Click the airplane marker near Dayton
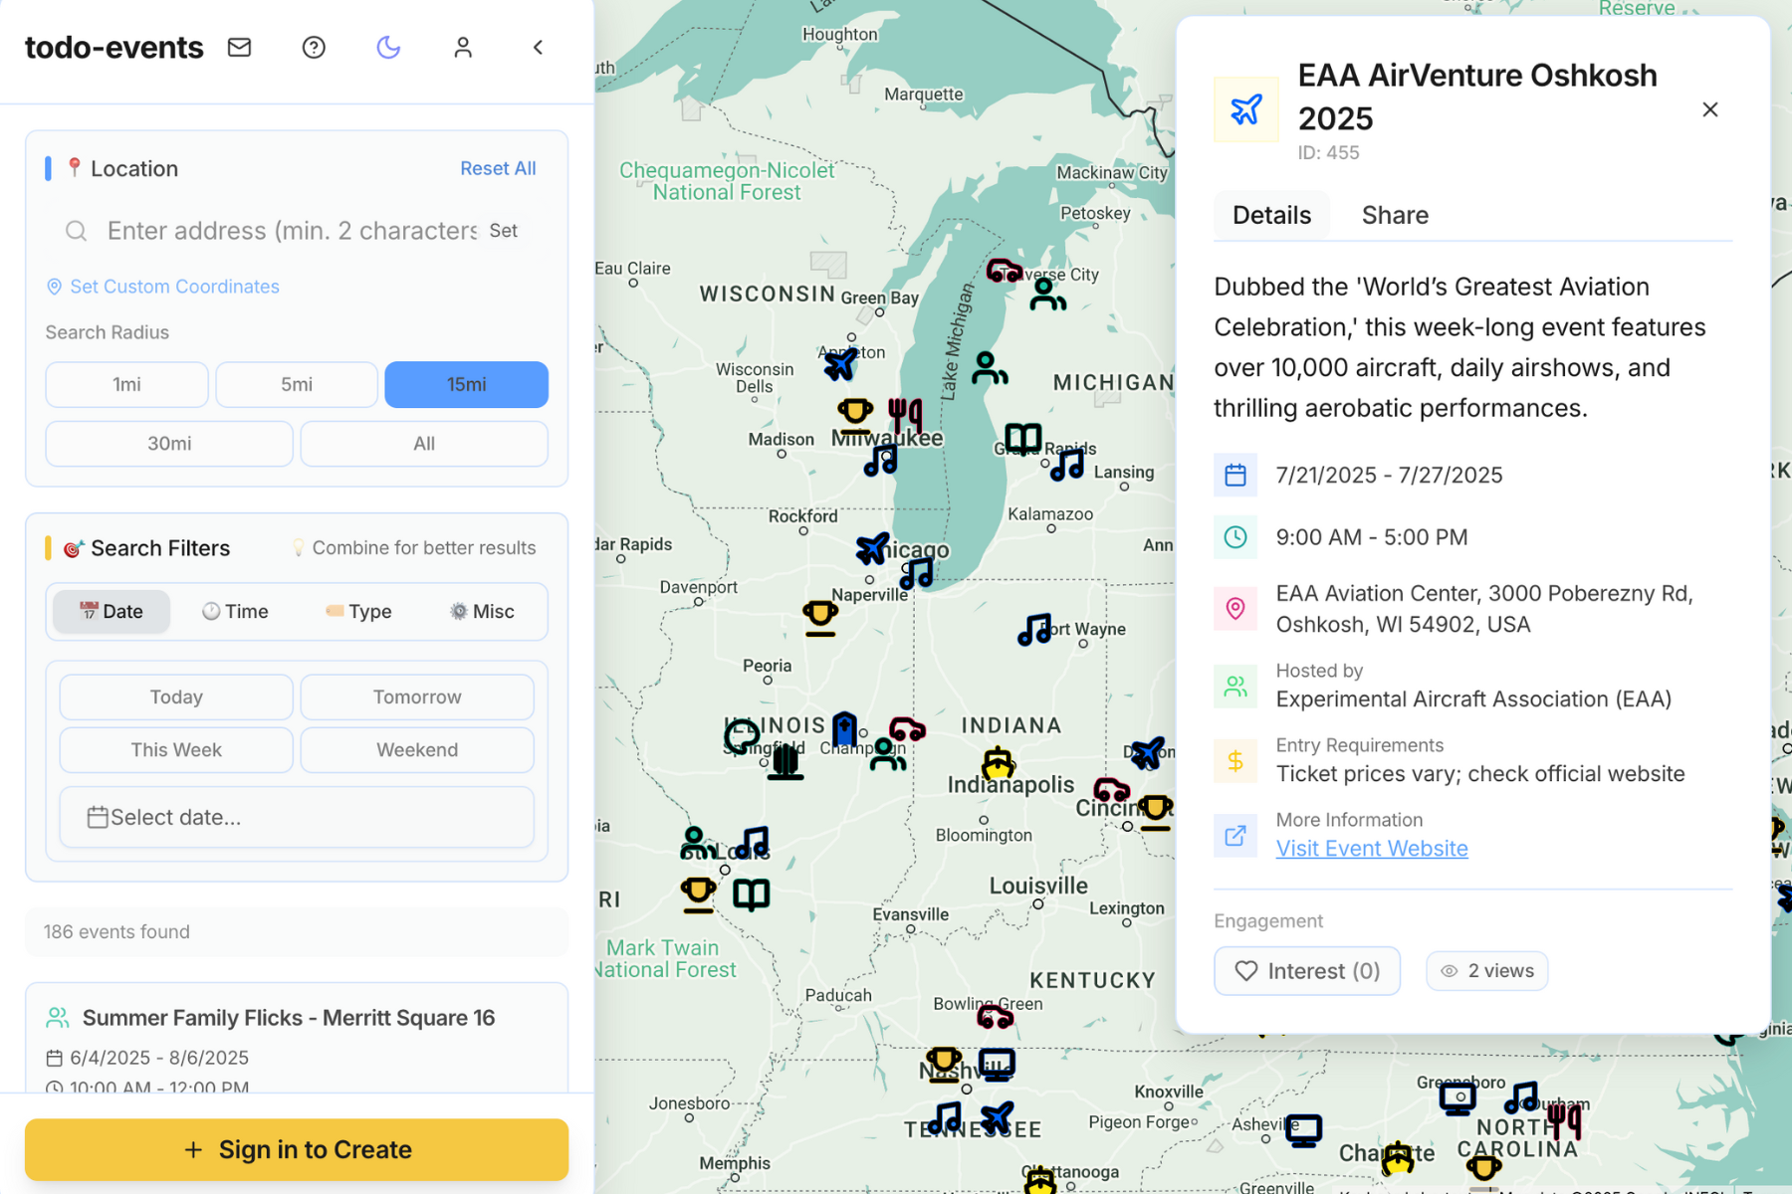 click(x=1148, y=752)
